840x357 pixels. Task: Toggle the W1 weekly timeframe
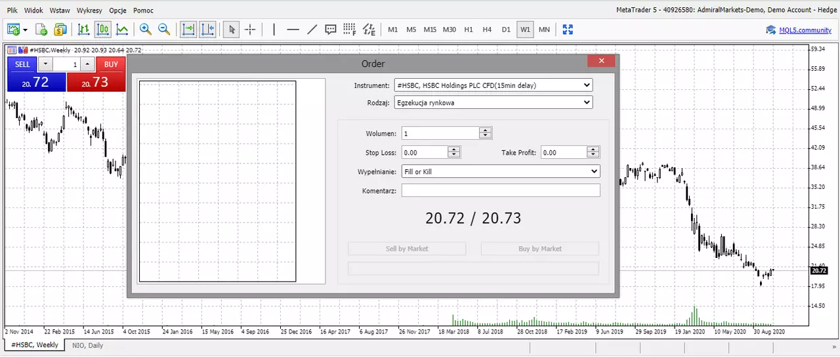pos(525,30)
